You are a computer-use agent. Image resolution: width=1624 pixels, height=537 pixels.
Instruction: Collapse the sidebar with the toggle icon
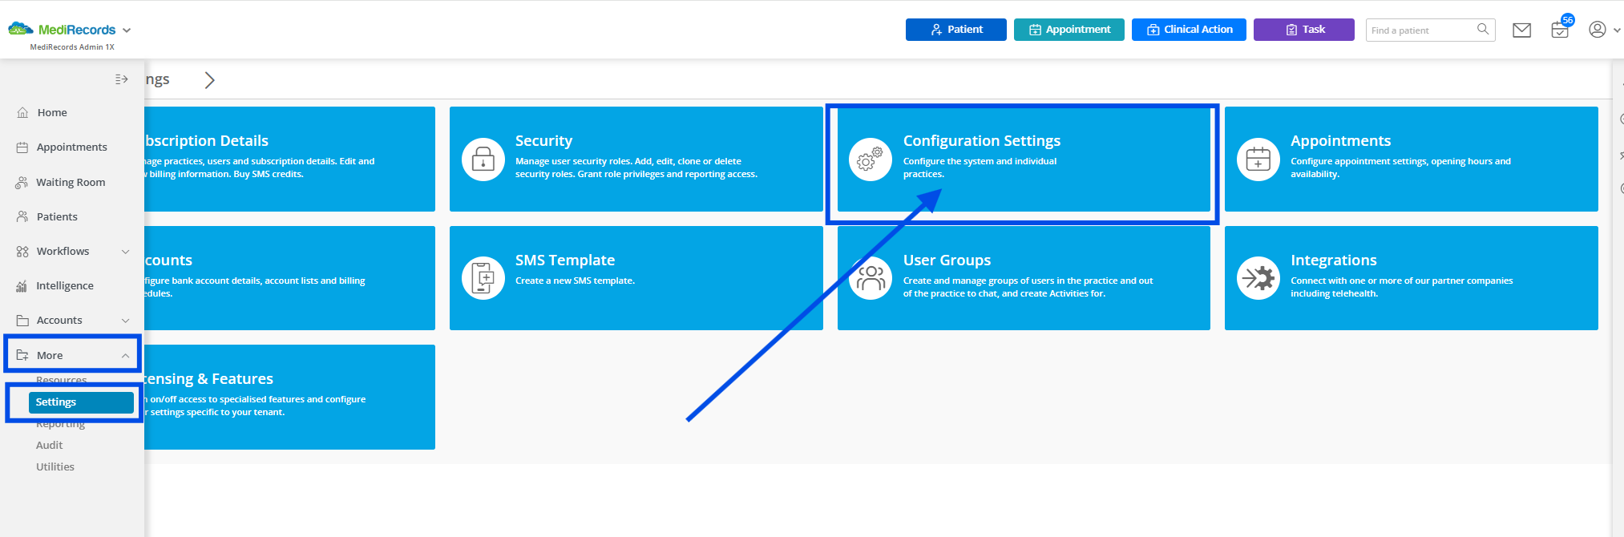coord(122,79)
